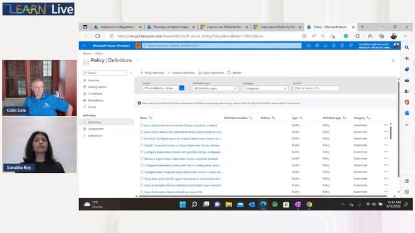Screen dimensions: 415x233
Task: Open OneNote from taskbar
Action: tap(298, 205)
